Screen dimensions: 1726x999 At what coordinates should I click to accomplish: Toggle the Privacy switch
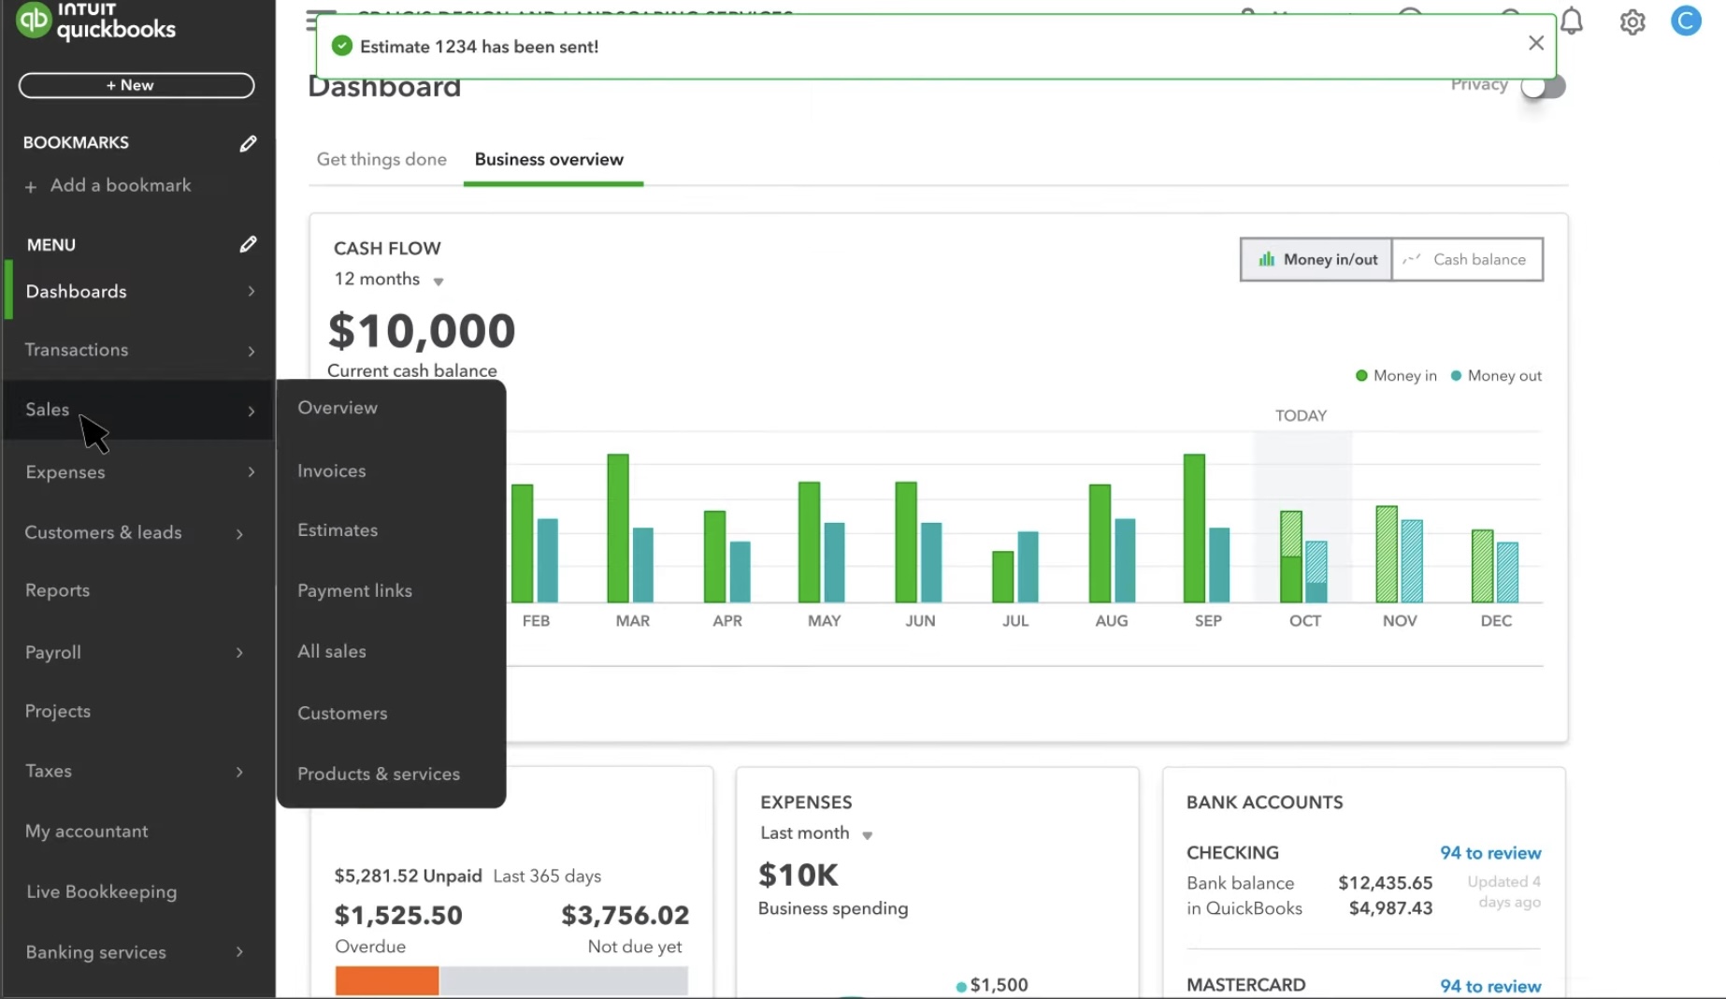click(1542, 86)
